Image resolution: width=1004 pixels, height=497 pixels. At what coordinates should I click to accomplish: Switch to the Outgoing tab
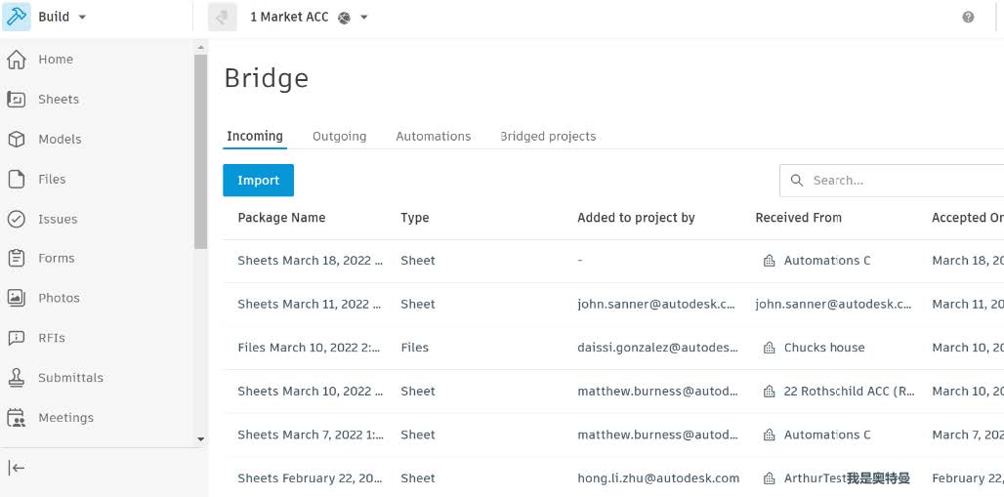tap(339, 137)
